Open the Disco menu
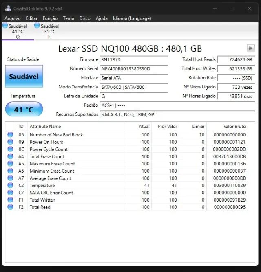This screenshot has width=261, height=272. click(85, 18)
